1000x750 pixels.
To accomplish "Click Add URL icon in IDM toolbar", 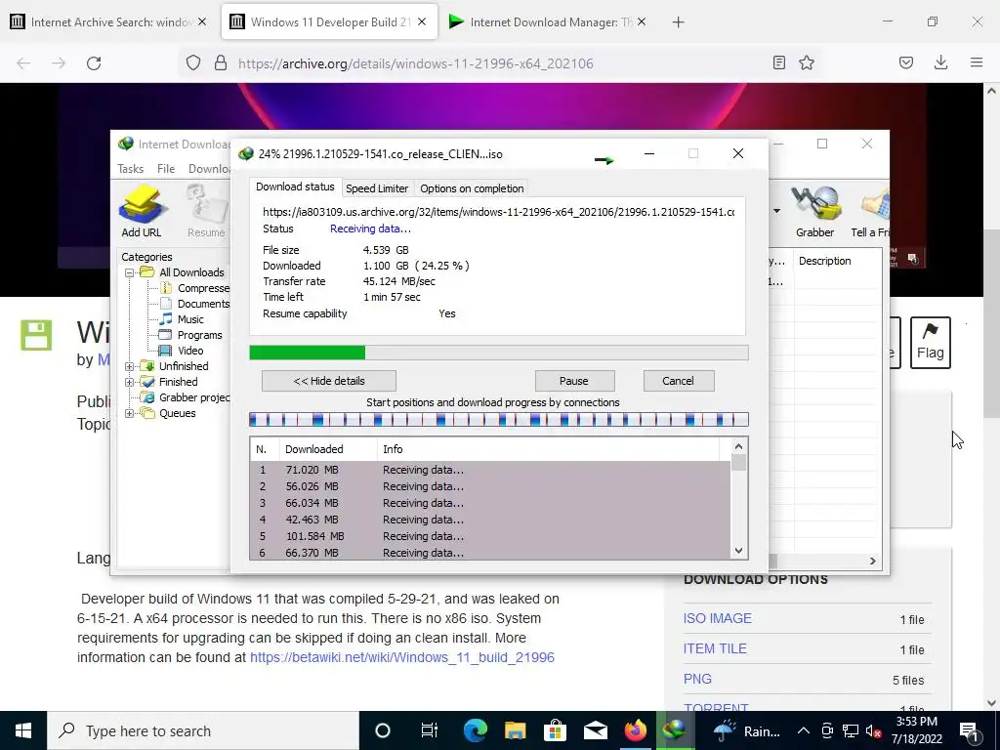I will point(142,211).
